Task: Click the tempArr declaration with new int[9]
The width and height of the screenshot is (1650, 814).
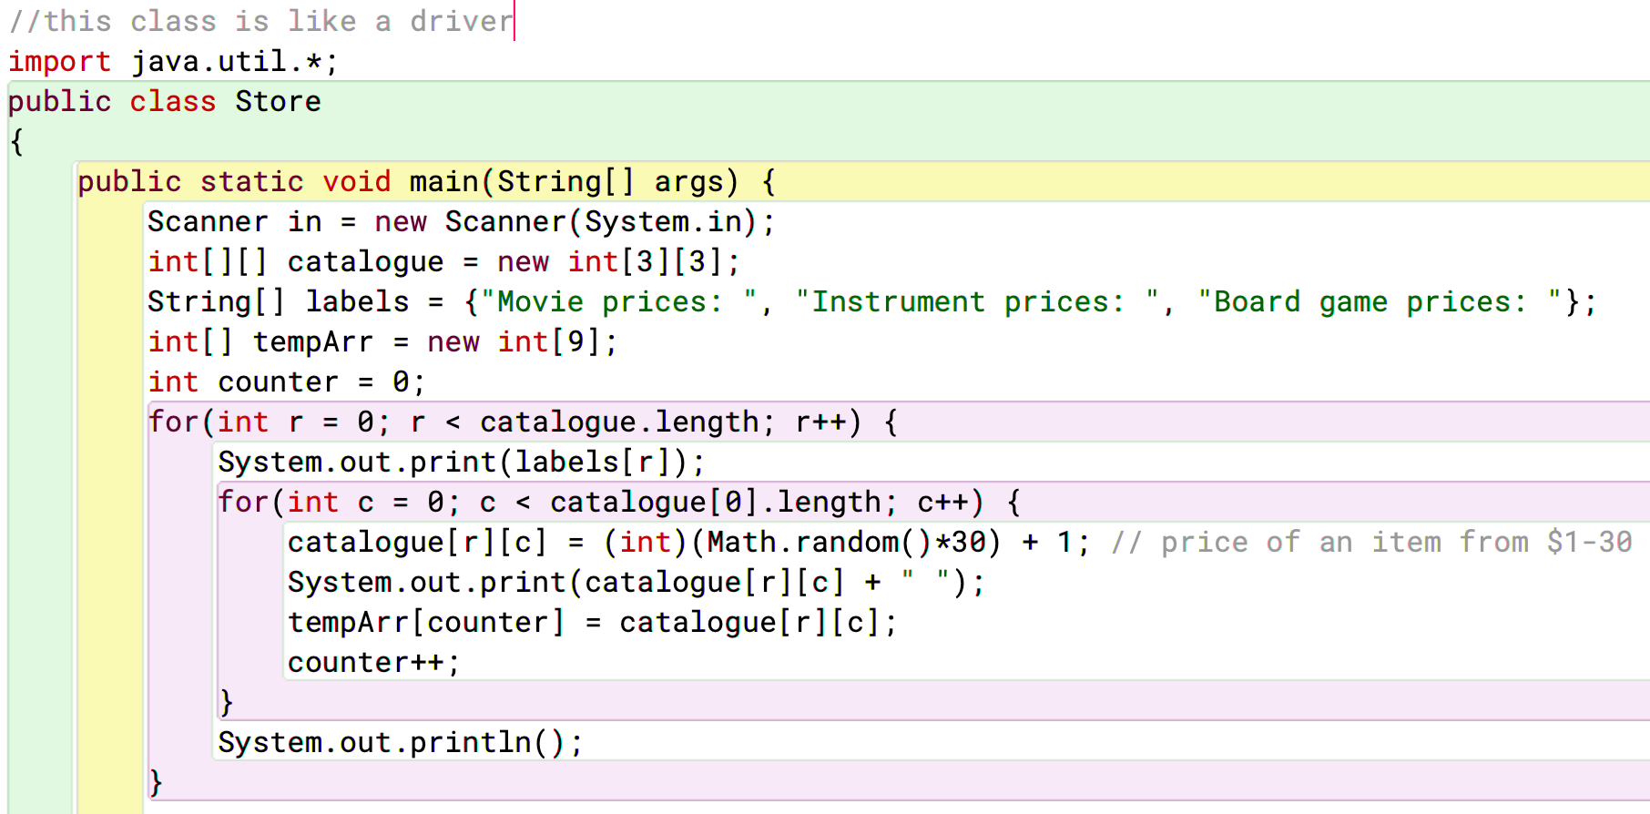Action: (x=382, y=342)
